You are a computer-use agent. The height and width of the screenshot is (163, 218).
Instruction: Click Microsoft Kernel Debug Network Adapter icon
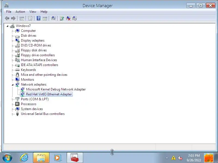23,89
